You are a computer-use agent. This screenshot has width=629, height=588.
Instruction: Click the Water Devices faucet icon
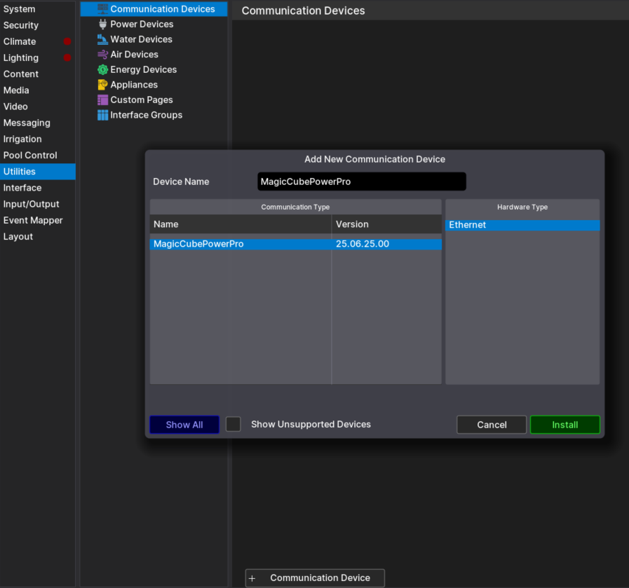[x=102, y=39]
